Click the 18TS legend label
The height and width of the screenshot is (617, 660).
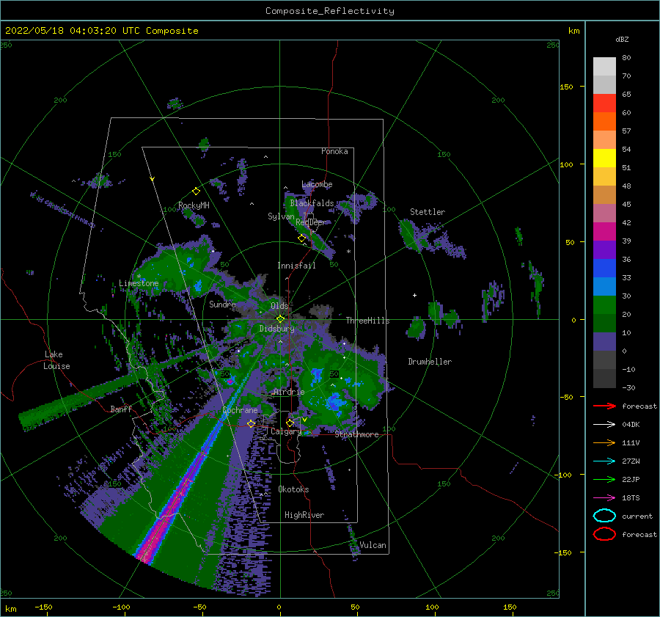click(631, 498)
